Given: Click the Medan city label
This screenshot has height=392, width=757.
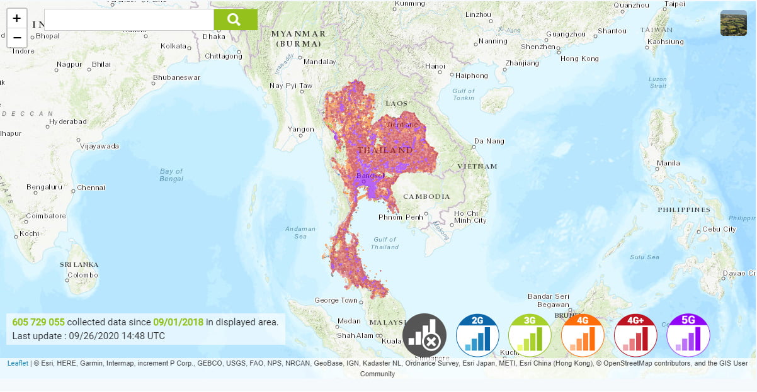Looking at the screenshot, I should coord(350,321).
